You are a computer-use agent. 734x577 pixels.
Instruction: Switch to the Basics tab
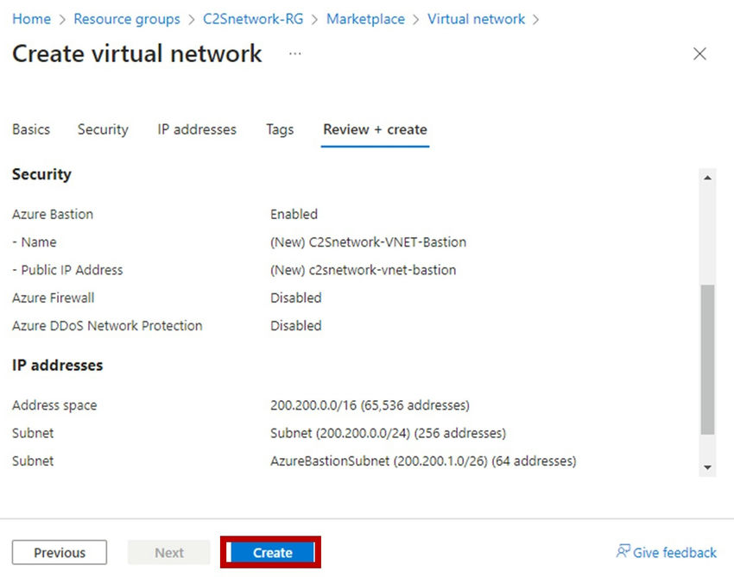pyautogui.click(x=30, y=129)
